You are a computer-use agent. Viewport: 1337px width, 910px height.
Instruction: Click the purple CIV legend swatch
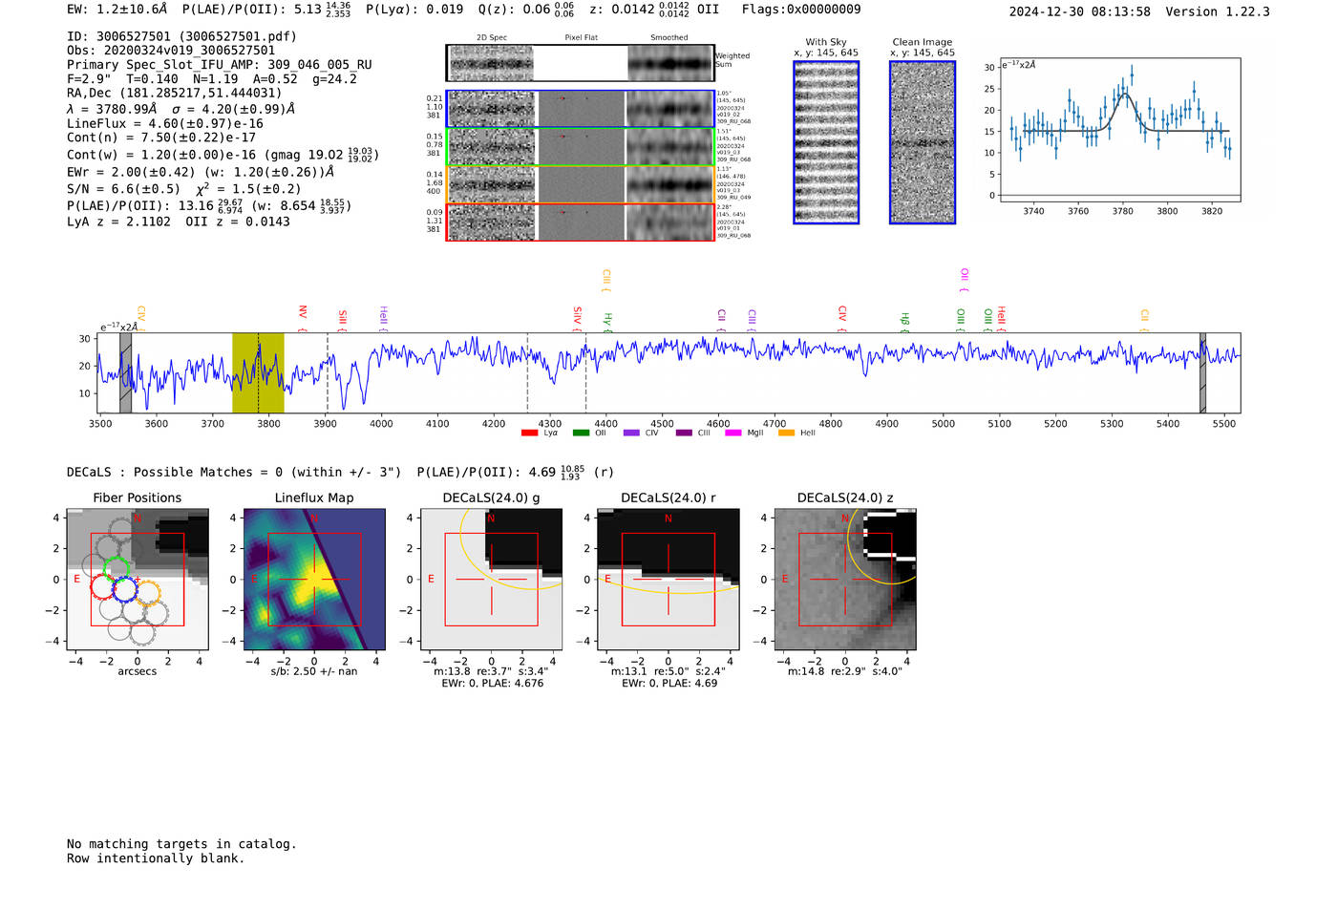click(x=631, y=433)
